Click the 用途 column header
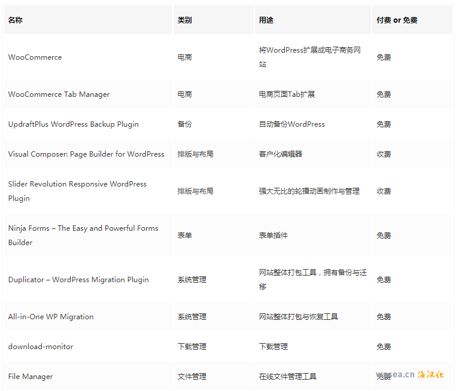 tap(266, 20)
